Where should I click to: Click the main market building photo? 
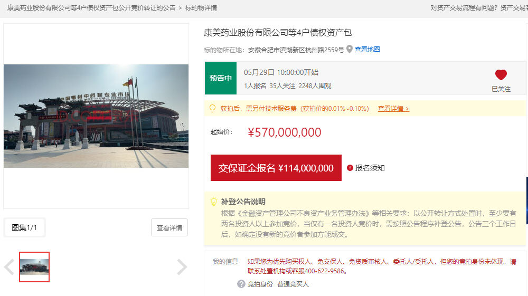click(96, 116)
